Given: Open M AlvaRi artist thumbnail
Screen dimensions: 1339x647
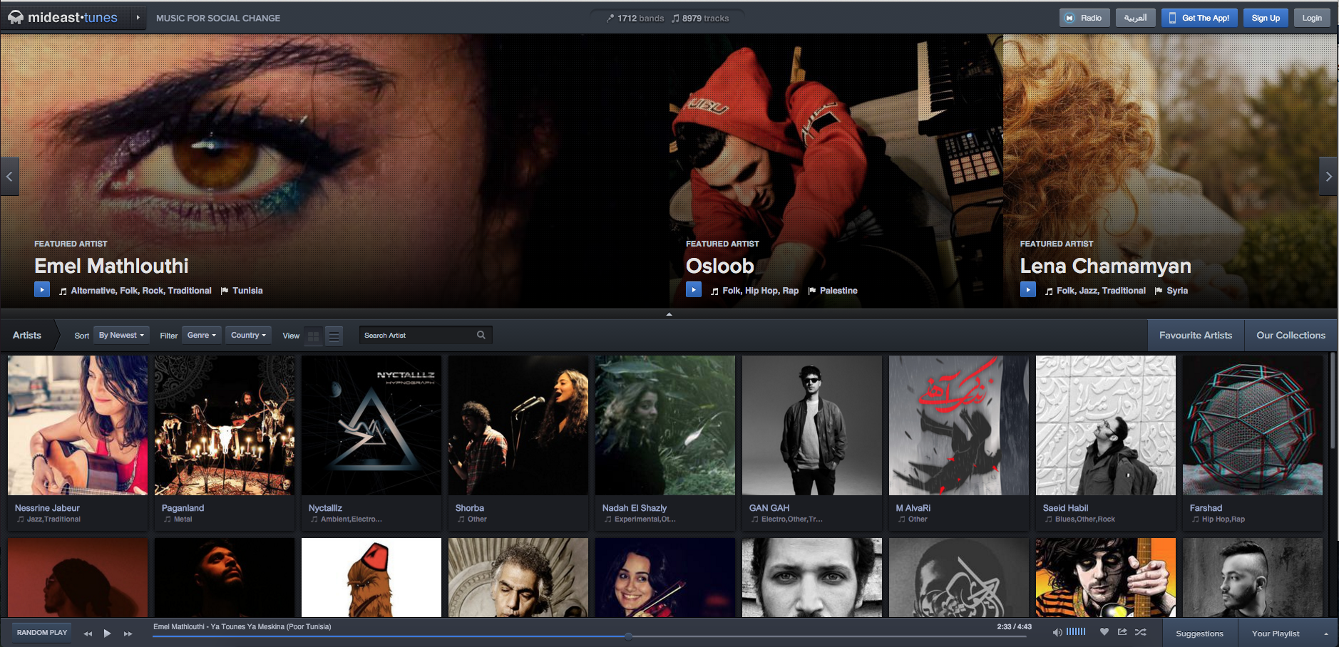Looking at the screenshot, I should click(x=959, y=425).
